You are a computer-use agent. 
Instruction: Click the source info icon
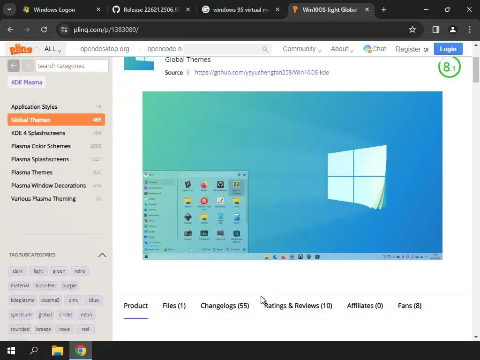(x=188, y=73)
